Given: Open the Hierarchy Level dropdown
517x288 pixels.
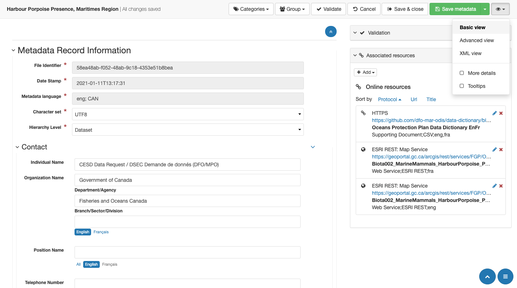Looking at the screenshot, I should 188,130.
